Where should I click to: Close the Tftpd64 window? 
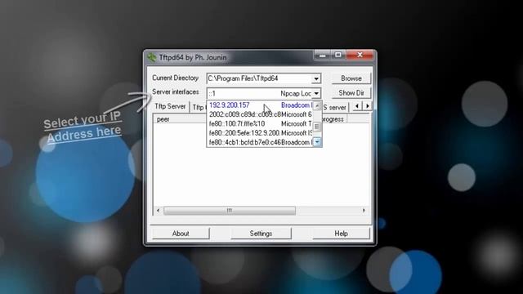(360, 55)
